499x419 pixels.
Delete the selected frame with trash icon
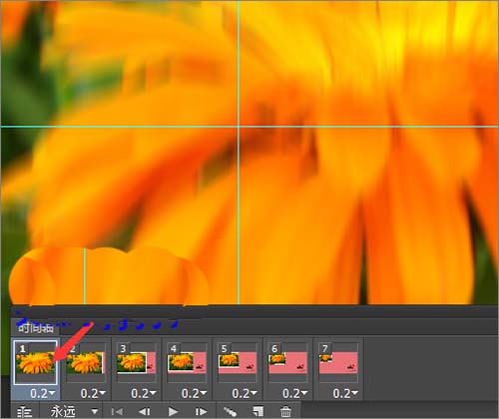click(x=285, y=412)
